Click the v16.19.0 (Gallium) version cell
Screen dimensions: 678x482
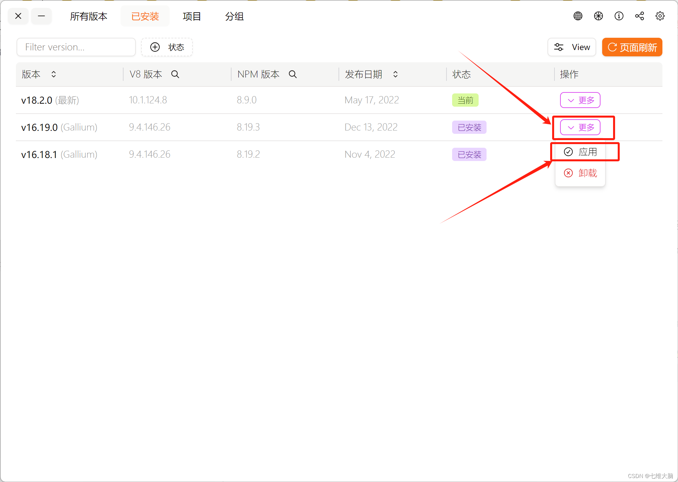pos(59,127)
